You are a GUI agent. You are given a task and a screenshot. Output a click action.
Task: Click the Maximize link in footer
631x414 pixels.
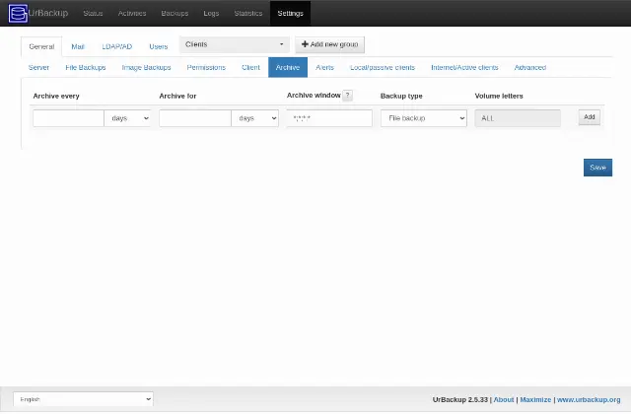pyautogui.click(x=535, y=399)
